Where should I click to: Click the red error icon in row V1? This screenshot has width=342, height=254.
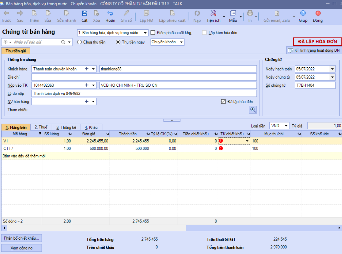tap(221, 141)
